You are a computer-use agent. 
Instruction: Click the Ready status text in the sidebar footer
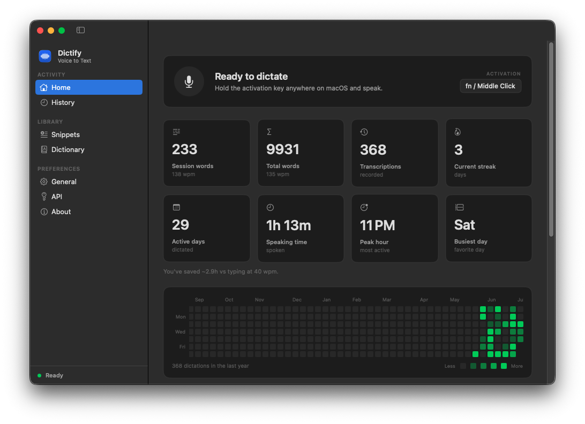pos(54,375)
